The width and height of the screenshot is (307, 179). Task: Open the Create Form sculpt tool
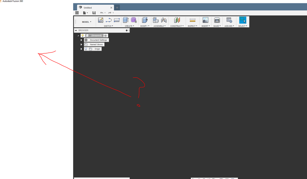[134, 20]
